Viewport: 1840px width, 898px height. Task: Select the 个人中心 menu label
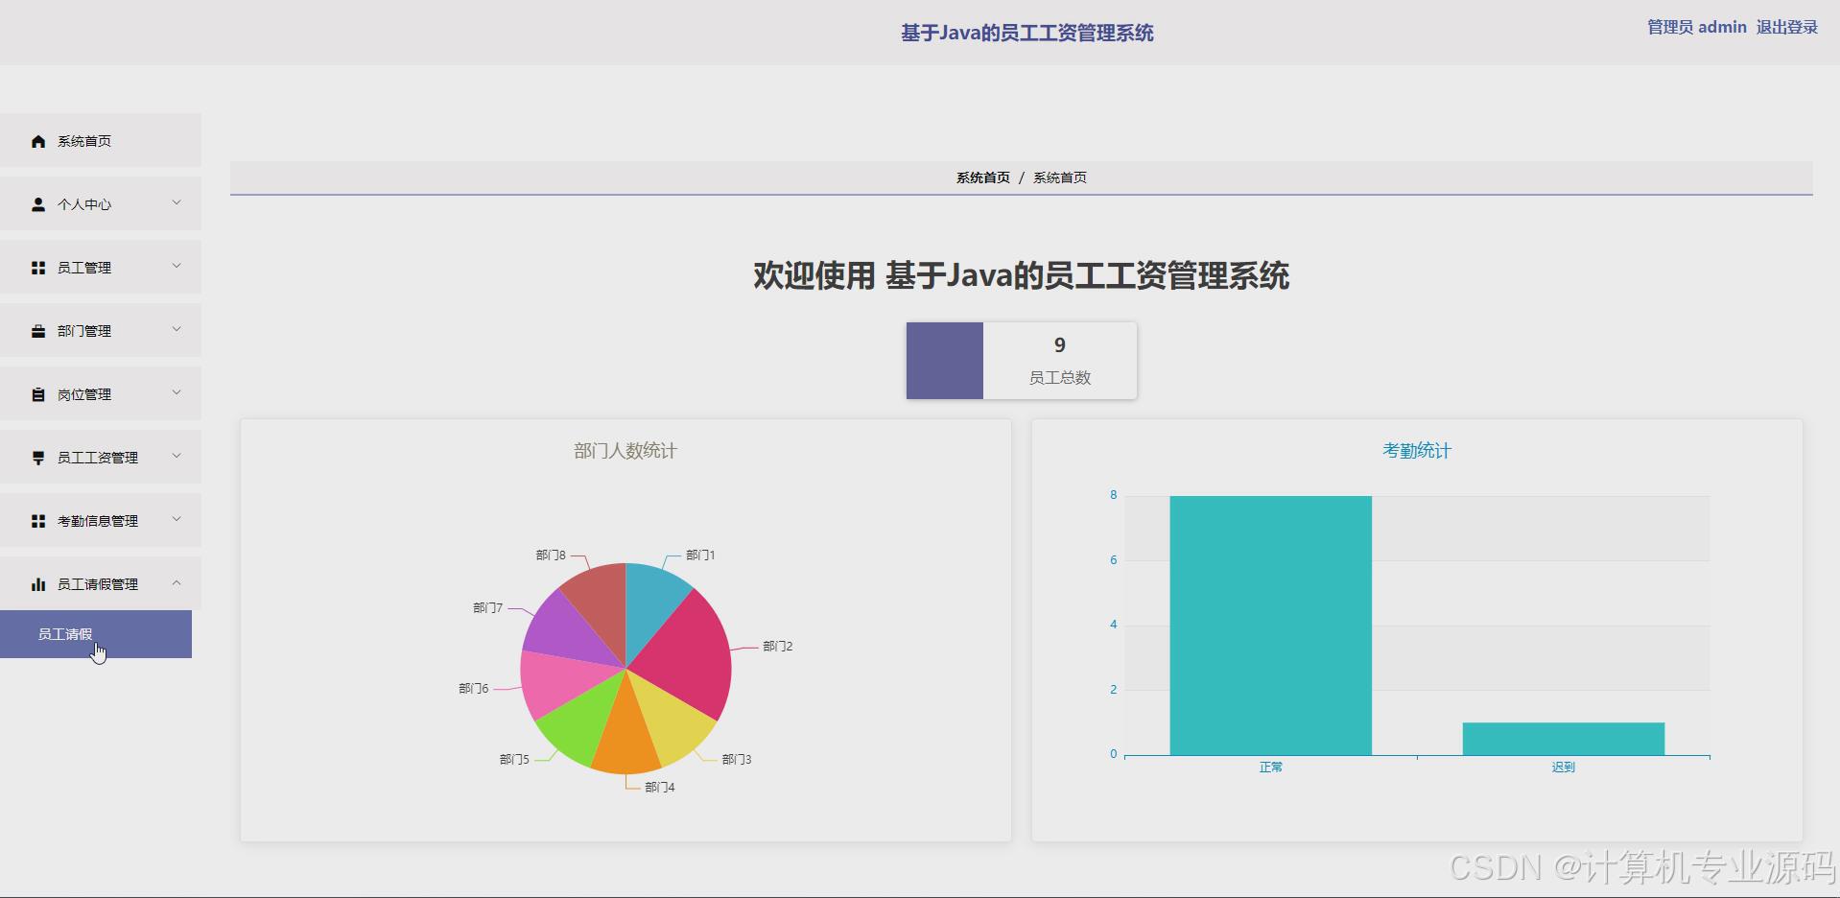[x=84, y=204]
